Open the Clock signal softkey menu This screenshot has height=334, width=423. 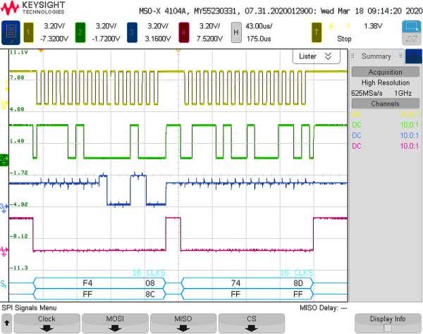47,323
